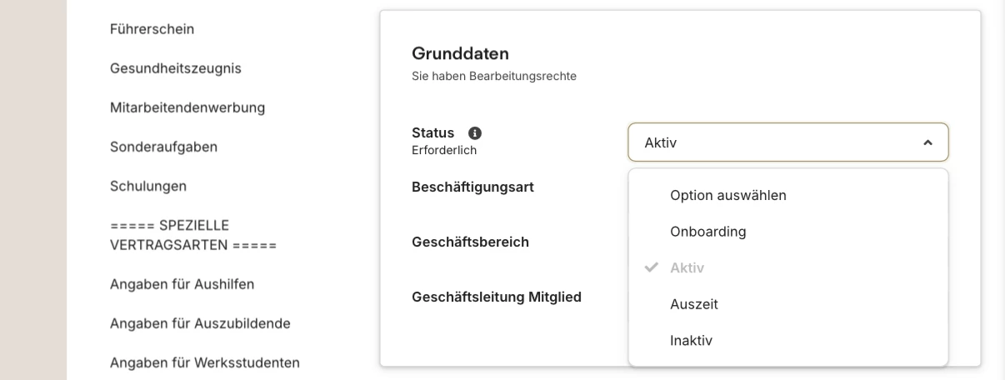Go to Gesundheitszeugnis section
The width and height of the screenshot is (1005, 380).
[175, 68]
